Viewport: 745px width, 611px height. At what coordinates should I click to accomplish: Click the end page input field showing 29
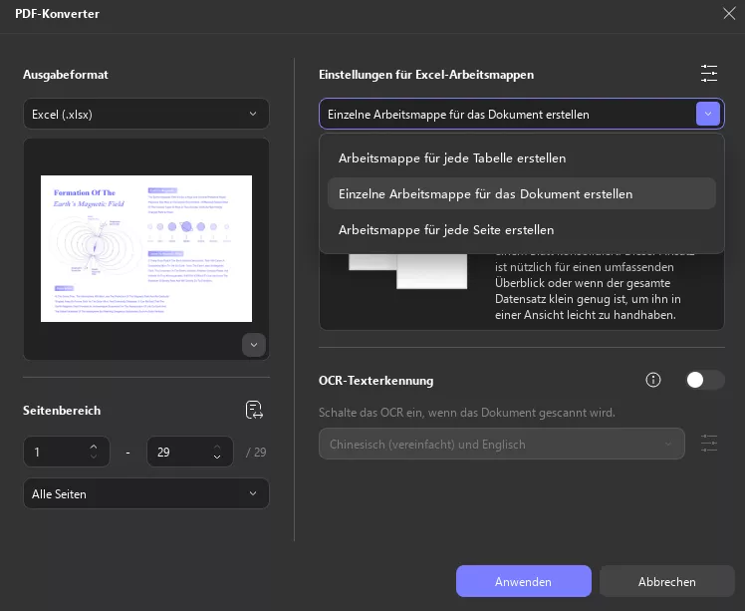(190, 452)
